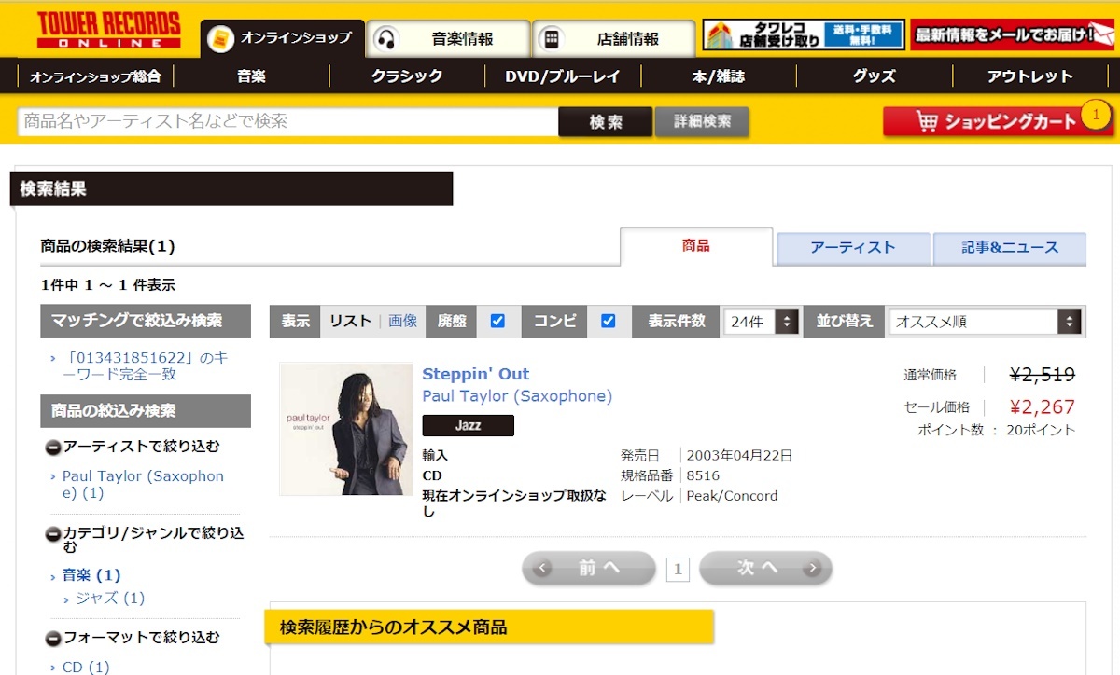Viewport: 1120px width, 675px height.
Task: Select the オンラインショップ tab
Action: tap(283, 38)
